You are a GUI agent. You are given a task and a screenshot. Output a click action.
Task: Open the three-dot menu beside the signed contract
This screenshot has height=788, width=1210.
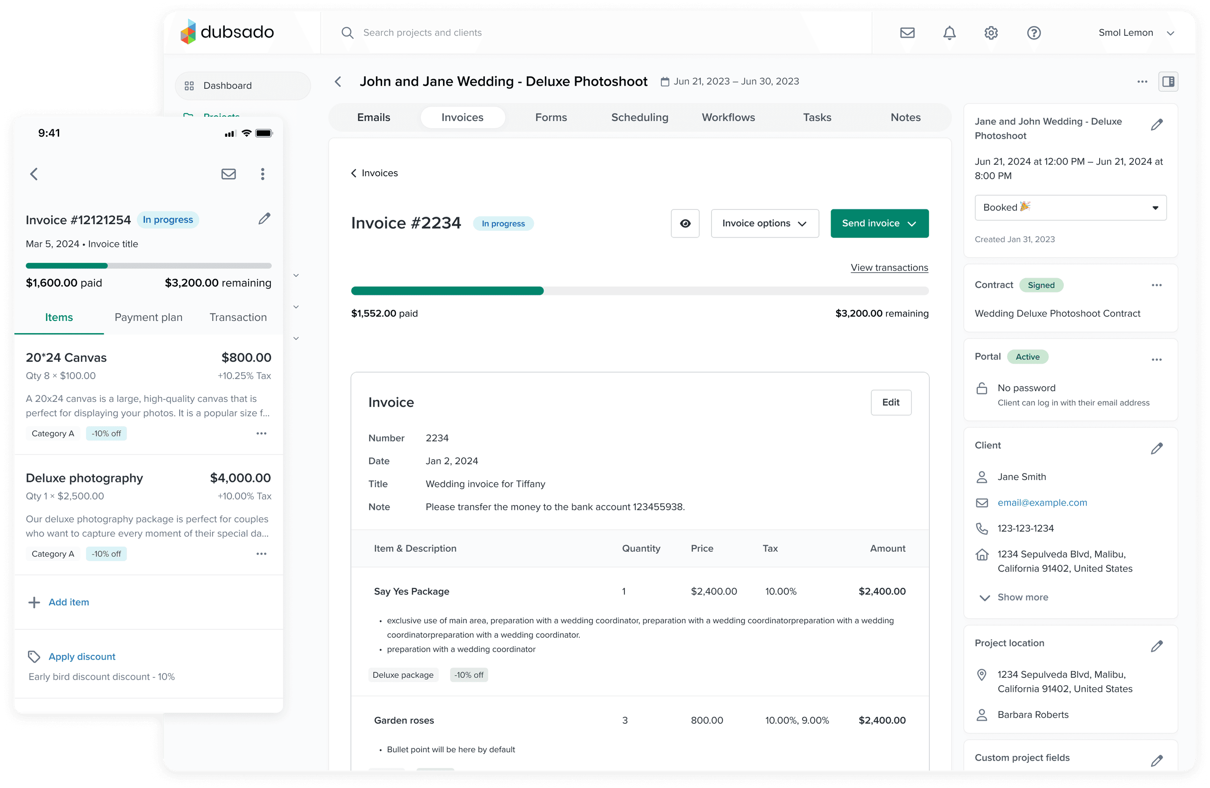(x=1157, y=285)
